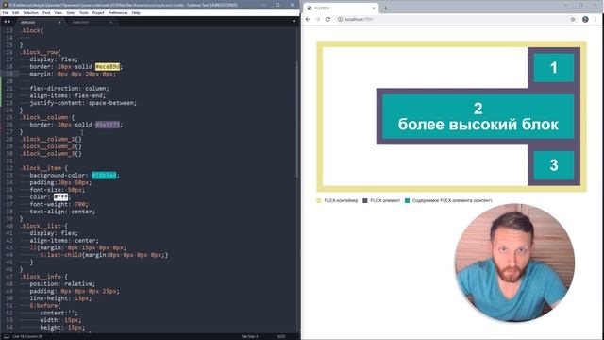Viewport: 604px width, 340px height.
Task: Open the Project menu
Action: coord(98,12)
